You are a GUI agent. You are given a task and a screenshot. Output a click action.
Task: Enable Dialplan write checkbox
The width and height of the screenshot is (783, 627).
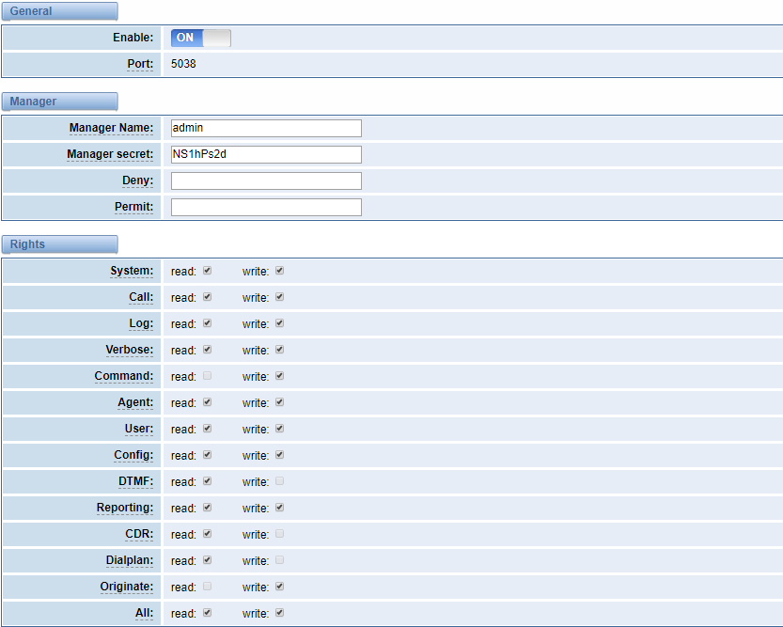280,560
